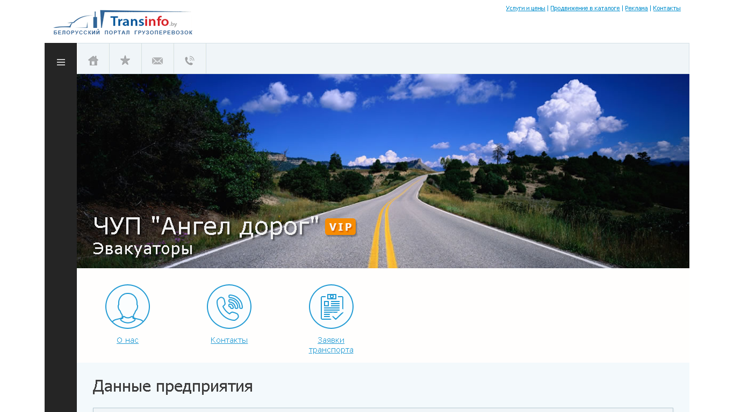Viewport: 734px width, 412px height.
Task: Click the Эвакуаторы subtitle text
Action: pos(143,249)
